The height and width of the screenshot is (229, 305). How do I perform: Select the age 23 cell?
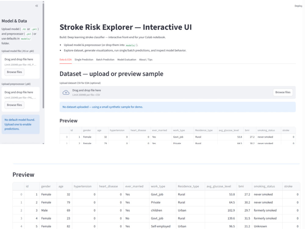click(64, 218)
